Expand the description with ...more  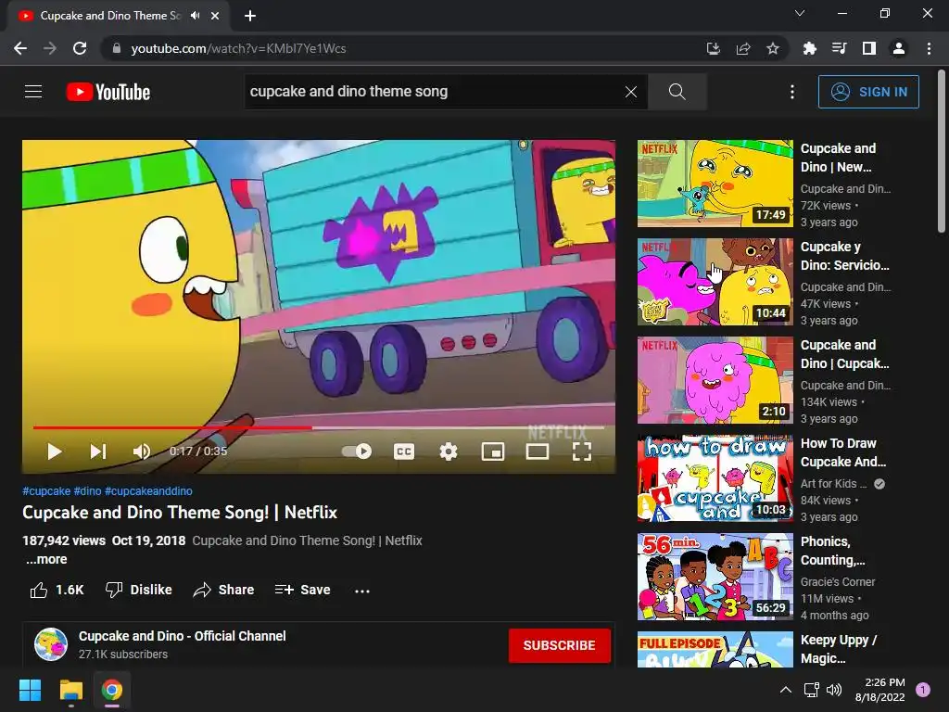coord(46,559)
